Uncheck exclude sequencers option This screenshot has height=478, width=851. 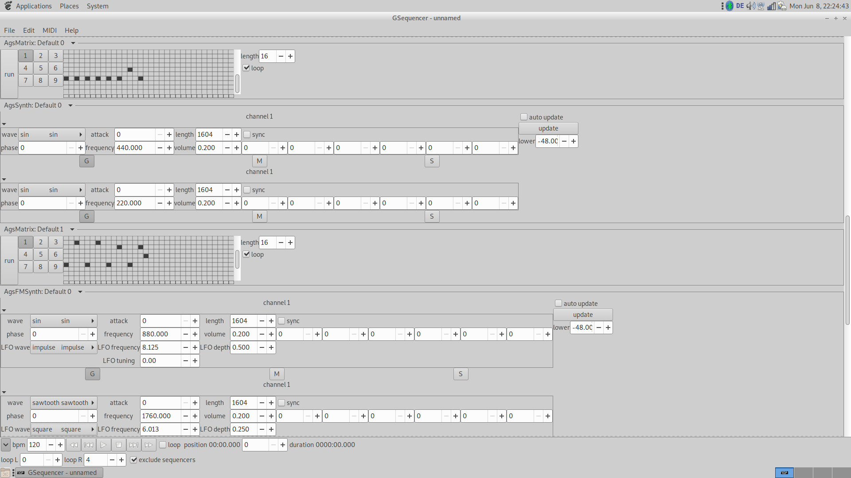133,460
